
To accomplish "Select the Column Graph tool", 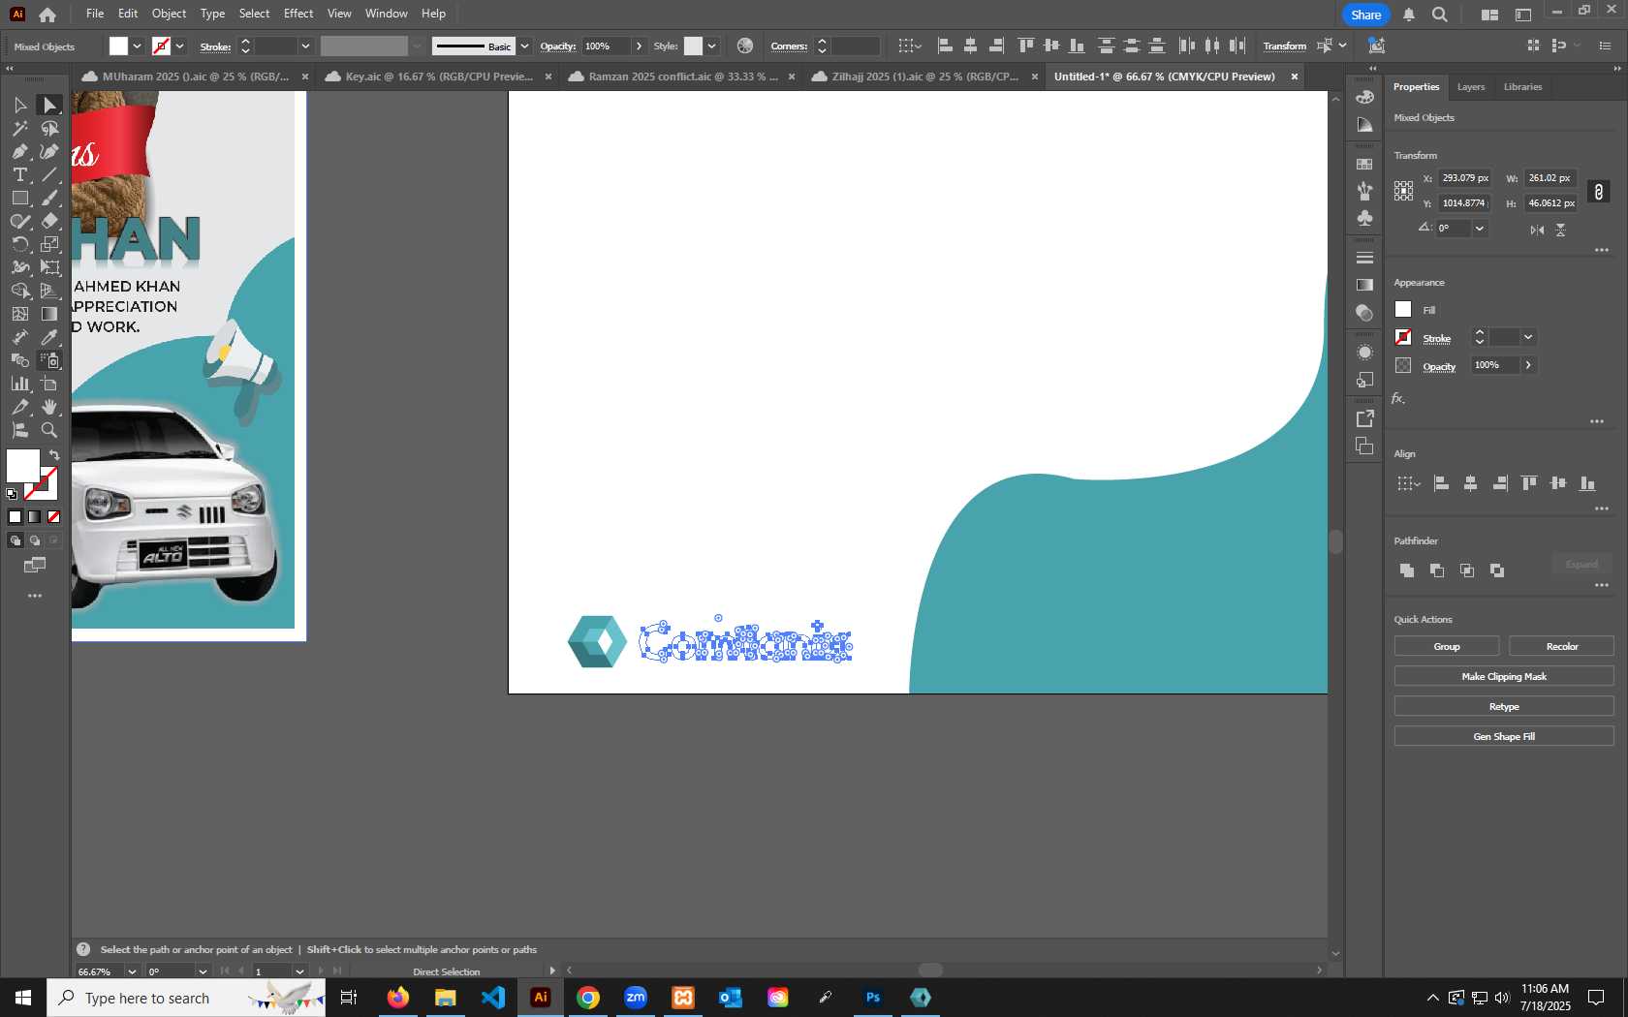I will (19, 384).
